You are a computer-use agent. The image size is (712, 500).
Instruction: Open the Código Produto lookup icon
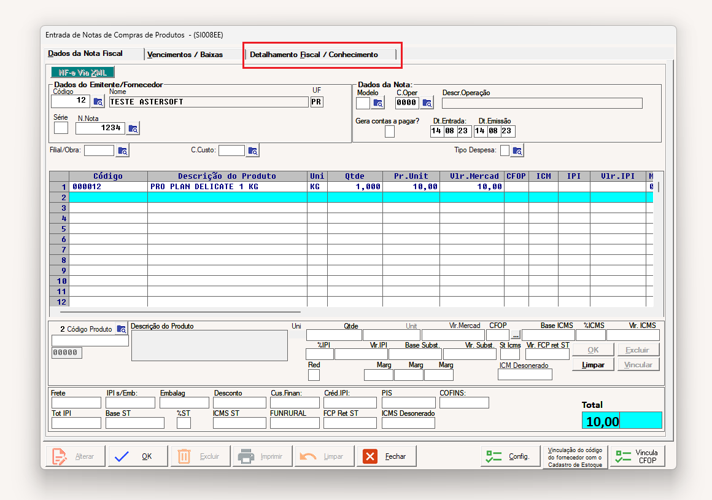(x=122, y=329)
